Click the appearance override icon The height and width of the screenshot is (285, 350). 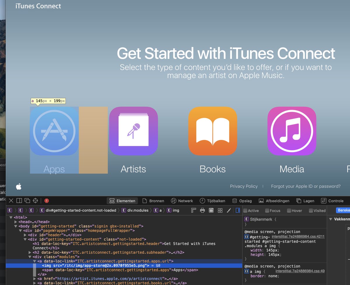(x=211, y=210)
